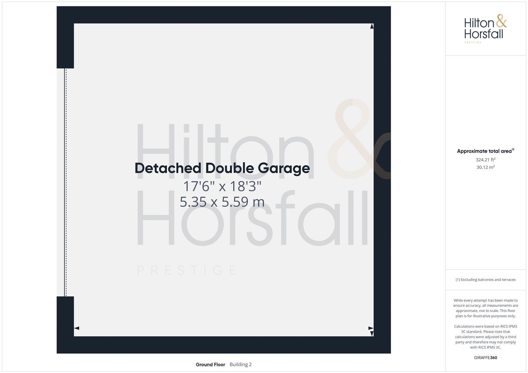Click the accuracy disclaimer paragraph
528x373 pixels.
[x=485, y=308]
